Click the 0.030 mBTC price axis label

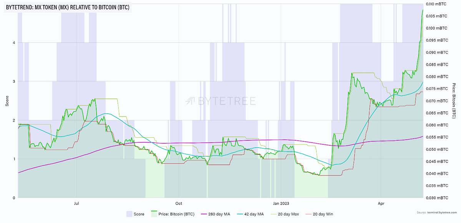pyautogui.click(x=436, y=198)
